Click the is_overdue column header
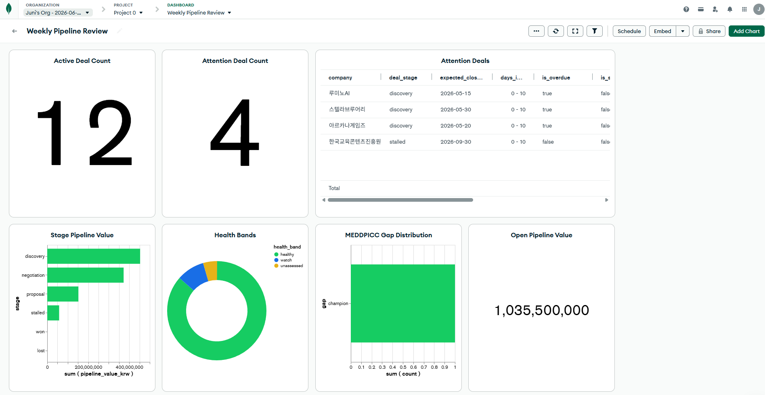Image resolution: width=765 pixels, height=395 pixels. (x=556, y=77)
